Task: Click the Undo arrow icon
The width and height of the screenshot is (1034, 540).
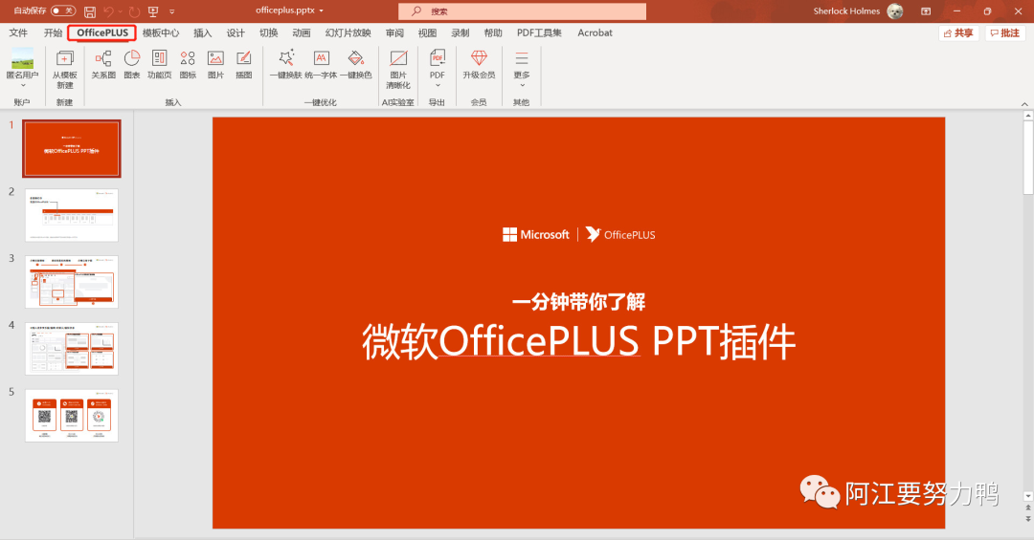Action: (108, 11)
